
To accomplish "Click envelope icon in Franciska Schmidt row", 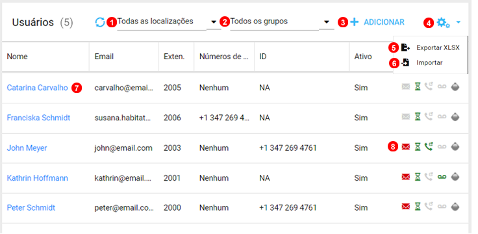I will pos(405,117).
